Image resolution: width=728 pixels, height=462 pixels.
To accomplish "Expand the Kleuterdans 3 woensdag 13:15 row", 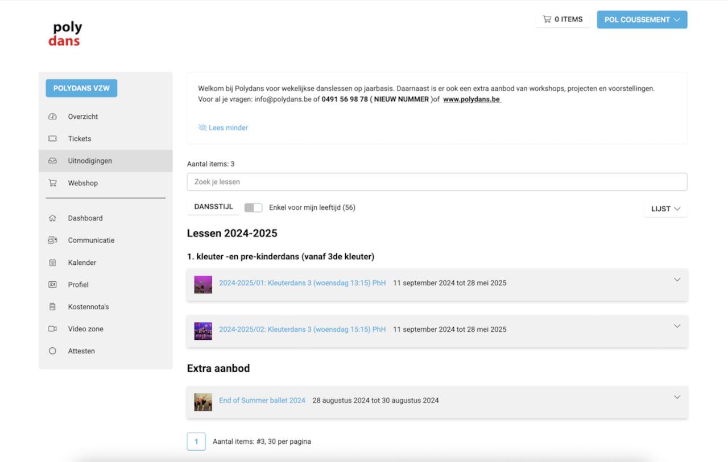I will tap(677, 280).
